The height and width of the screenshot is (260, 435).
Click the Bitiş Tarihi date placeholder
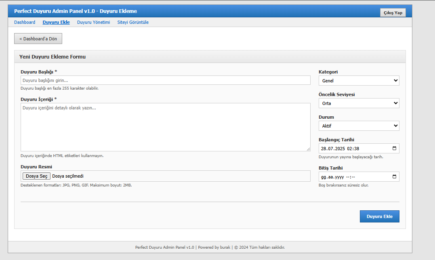coord(338,177)
